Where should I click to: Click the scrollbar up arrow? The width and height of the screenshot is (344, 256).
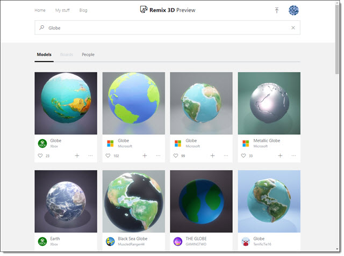click(x=337, y=2)
